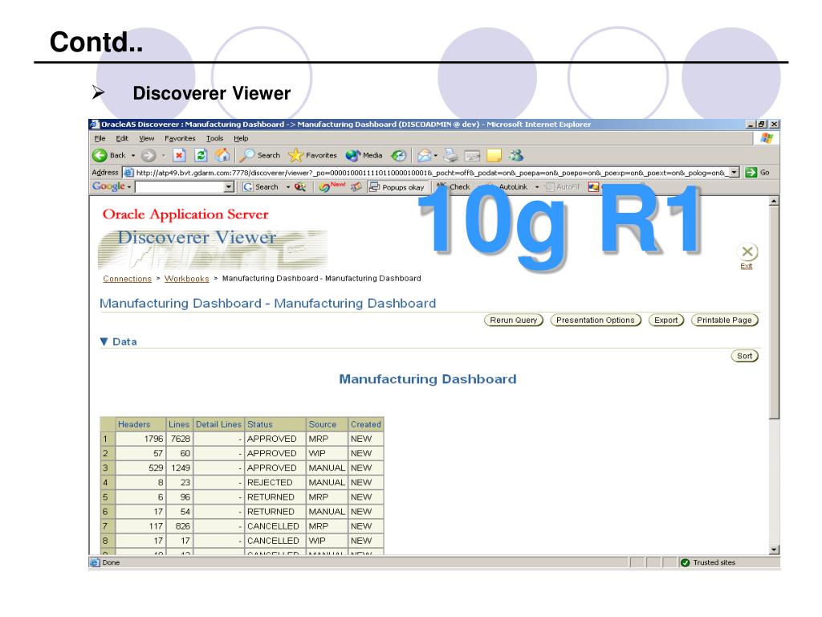The width and height of the screenshot is (822, 617).
Task: Click Lines value 1249 in row 3
Action: [181, 468]
